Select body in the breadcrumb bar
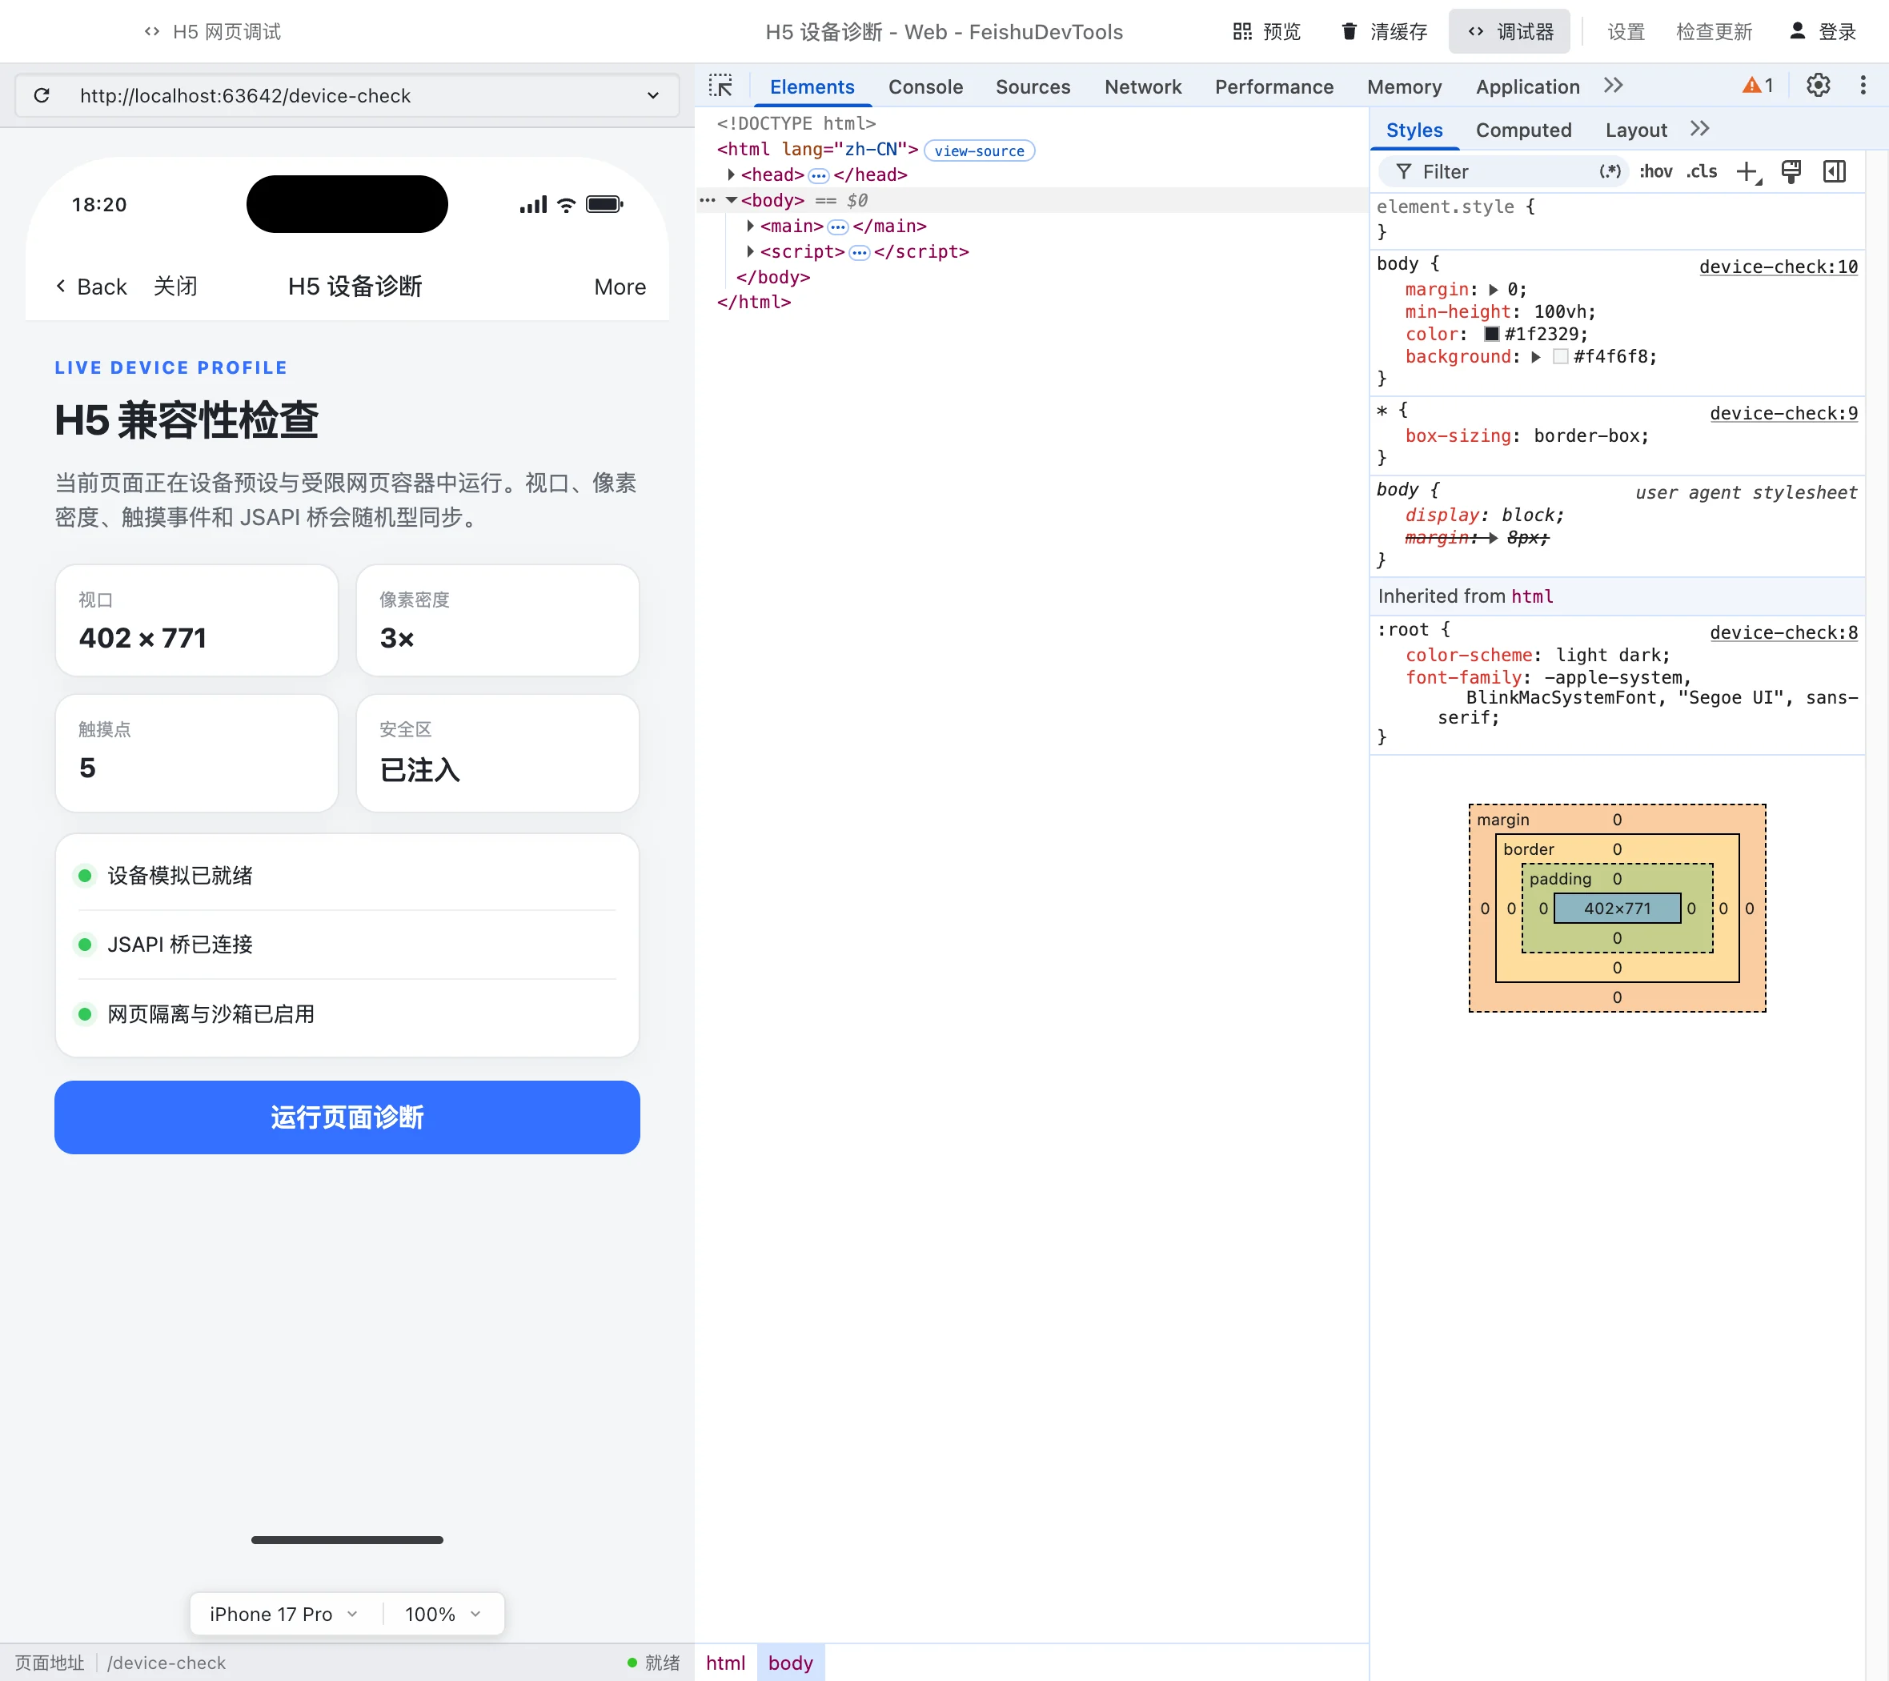This screenshot has width=1889, height=1681. point(790,1663)
